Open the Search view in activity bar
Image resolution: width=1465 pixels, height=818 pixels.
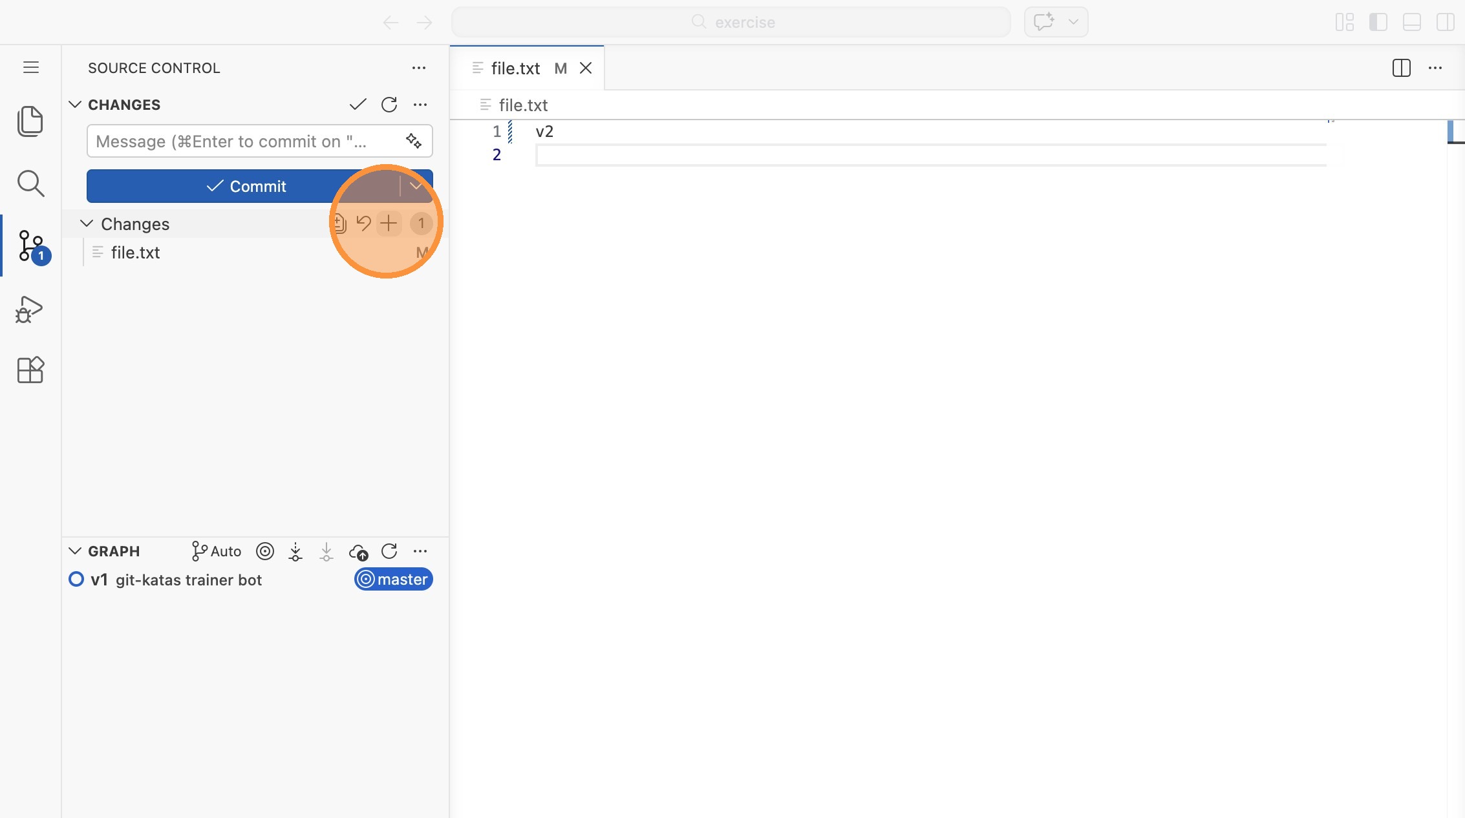30,184
